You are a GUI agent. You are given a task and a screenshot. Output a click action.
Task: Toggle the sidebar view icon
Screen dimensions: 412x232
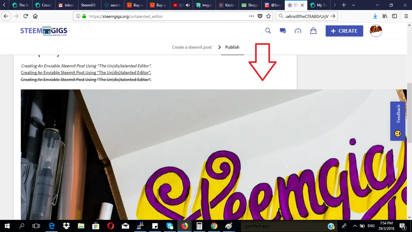pyautogui.click(x=394, y=16)
